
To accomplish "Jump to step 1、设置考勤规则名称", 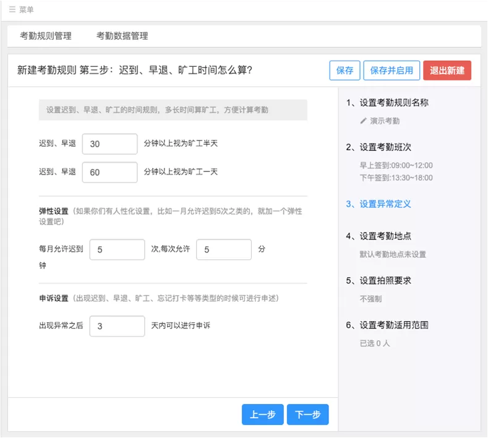I will click(387, 103).
